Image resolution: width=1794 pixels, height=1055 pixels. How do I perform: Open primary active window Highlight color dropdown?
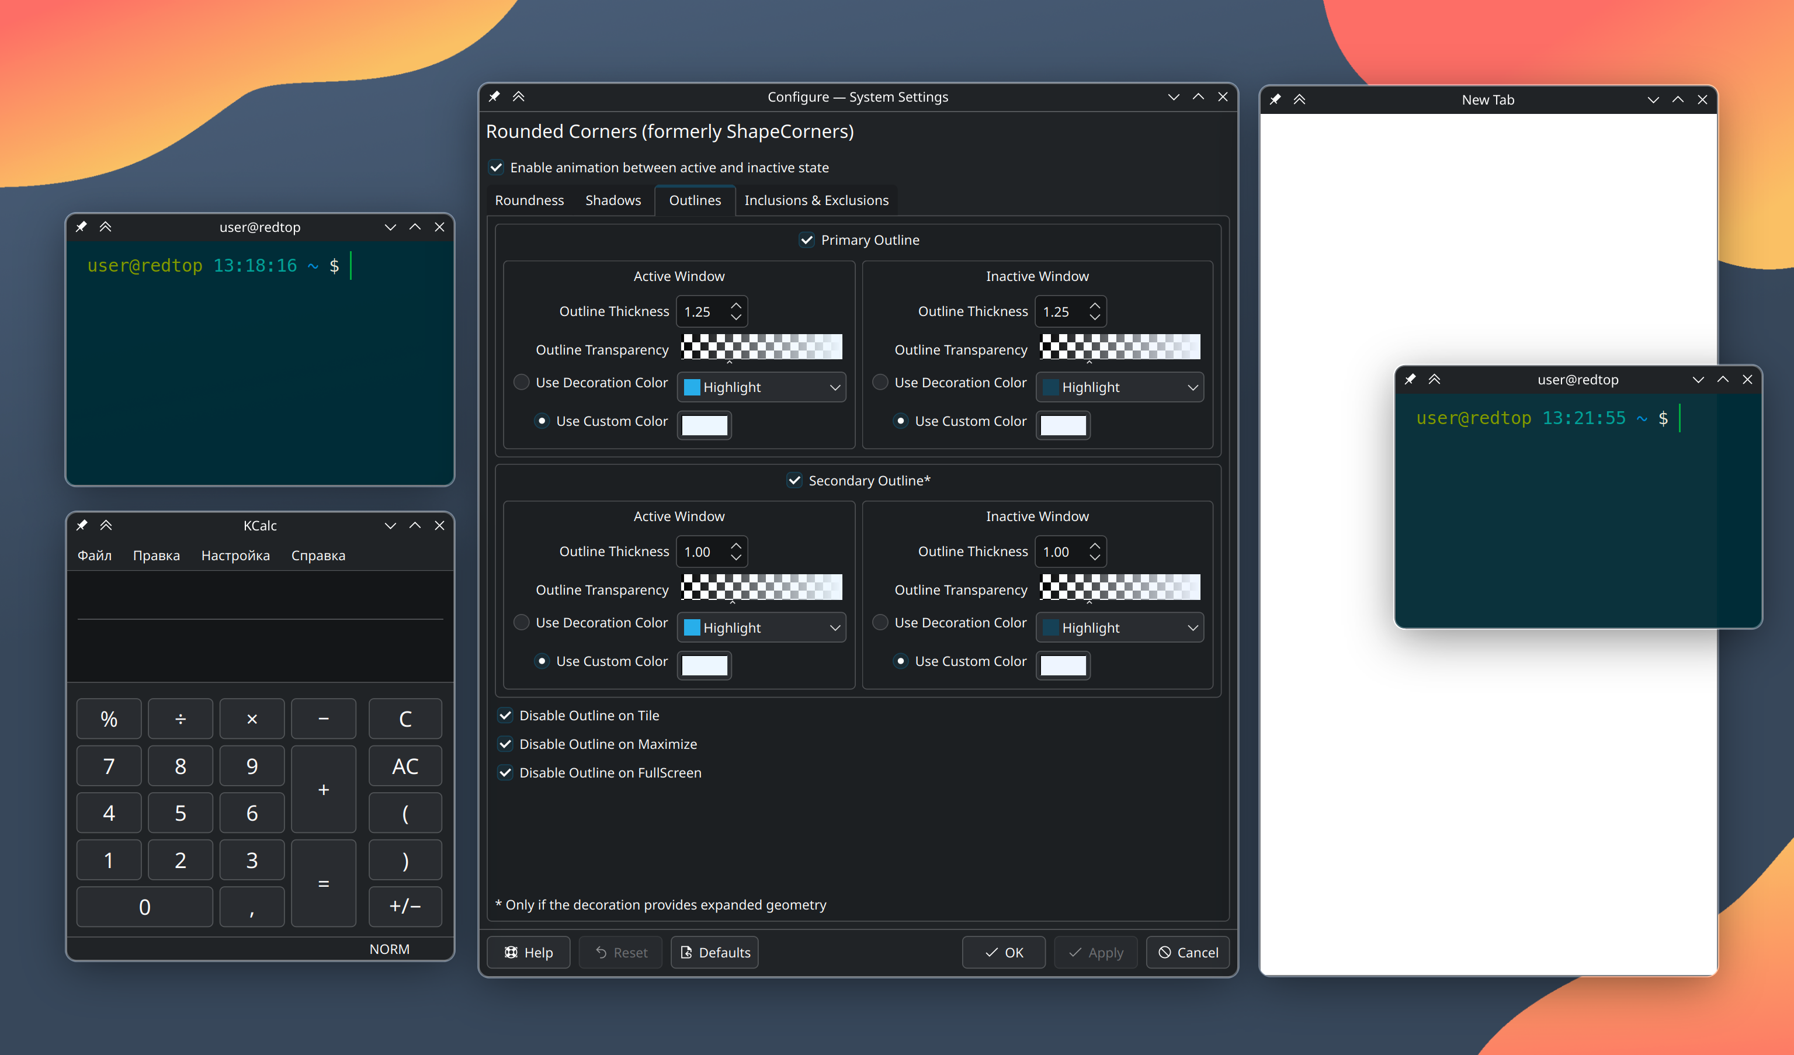(762, 387)
